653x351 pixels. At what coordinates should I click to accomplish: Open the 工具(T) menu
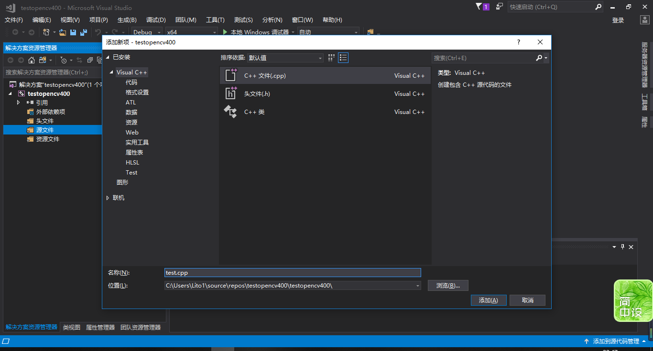coord(215,20)
